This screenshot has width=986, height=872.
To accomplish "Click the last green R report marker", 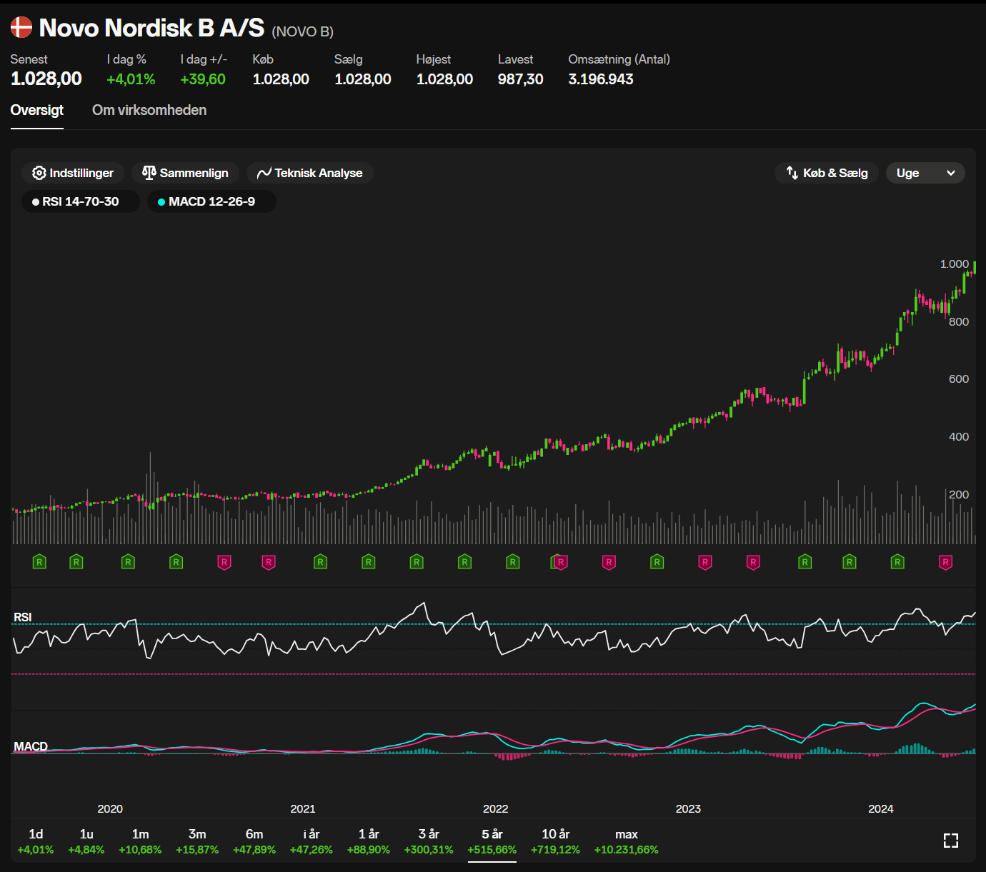I will (x=897, y=562).
